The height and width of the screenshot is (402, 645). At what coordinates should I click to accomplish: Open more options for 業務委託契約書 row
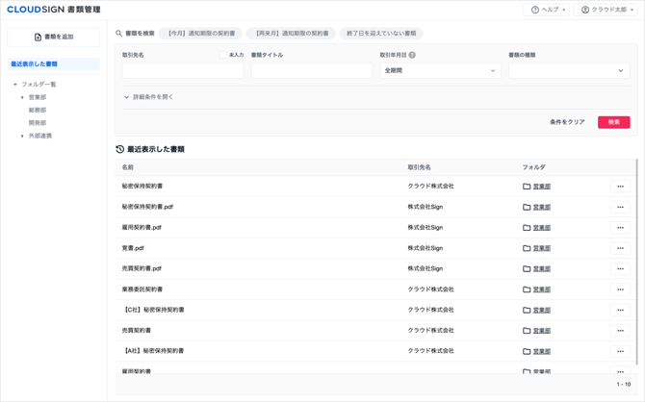pyautogui.click(x=620, y=289)
